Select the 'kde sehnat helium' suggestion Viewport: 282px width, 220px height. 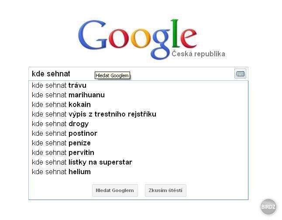click(x=138, y=172)
